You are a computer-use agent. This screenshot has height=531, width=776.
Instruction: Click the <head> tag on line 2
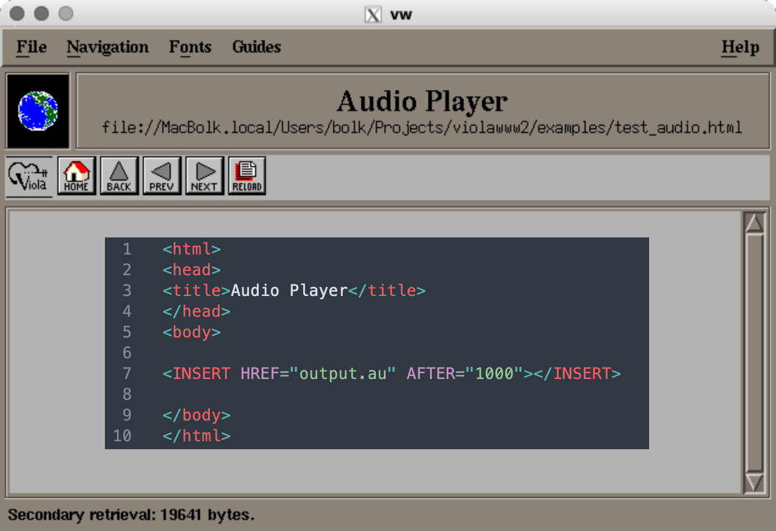pyautogui.click(x=192, y=270)
